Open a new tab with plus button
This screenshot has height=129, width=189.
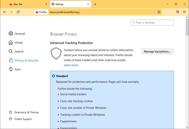[95, 4]
